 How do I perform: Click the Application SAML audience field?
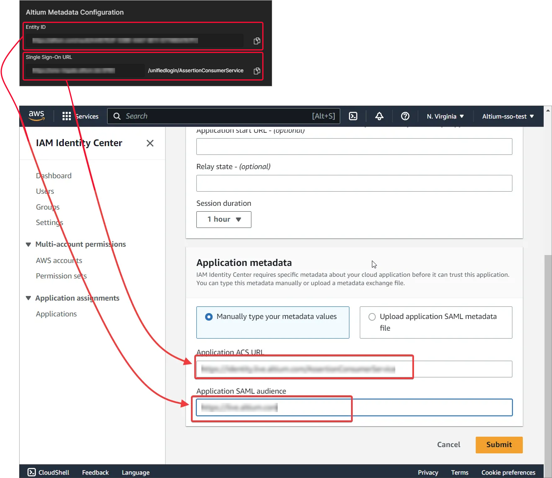[x=354, y=407]
